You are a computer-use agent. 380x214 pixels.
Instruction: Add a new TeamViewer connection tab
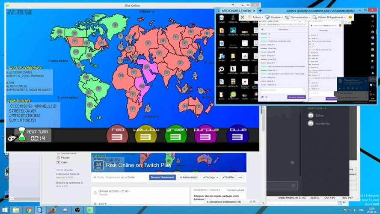[260, 11]
